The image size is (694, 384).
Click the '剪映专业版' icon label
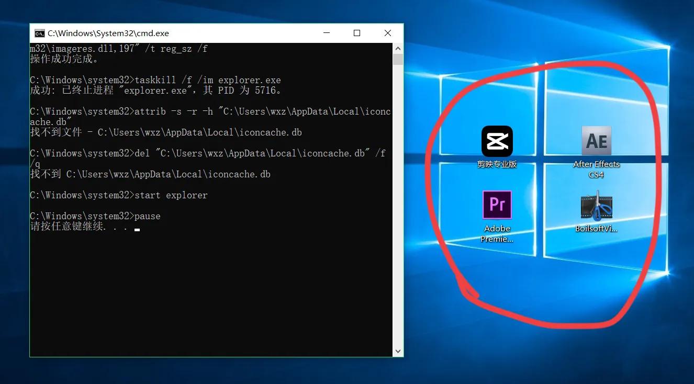click(497, 164)
